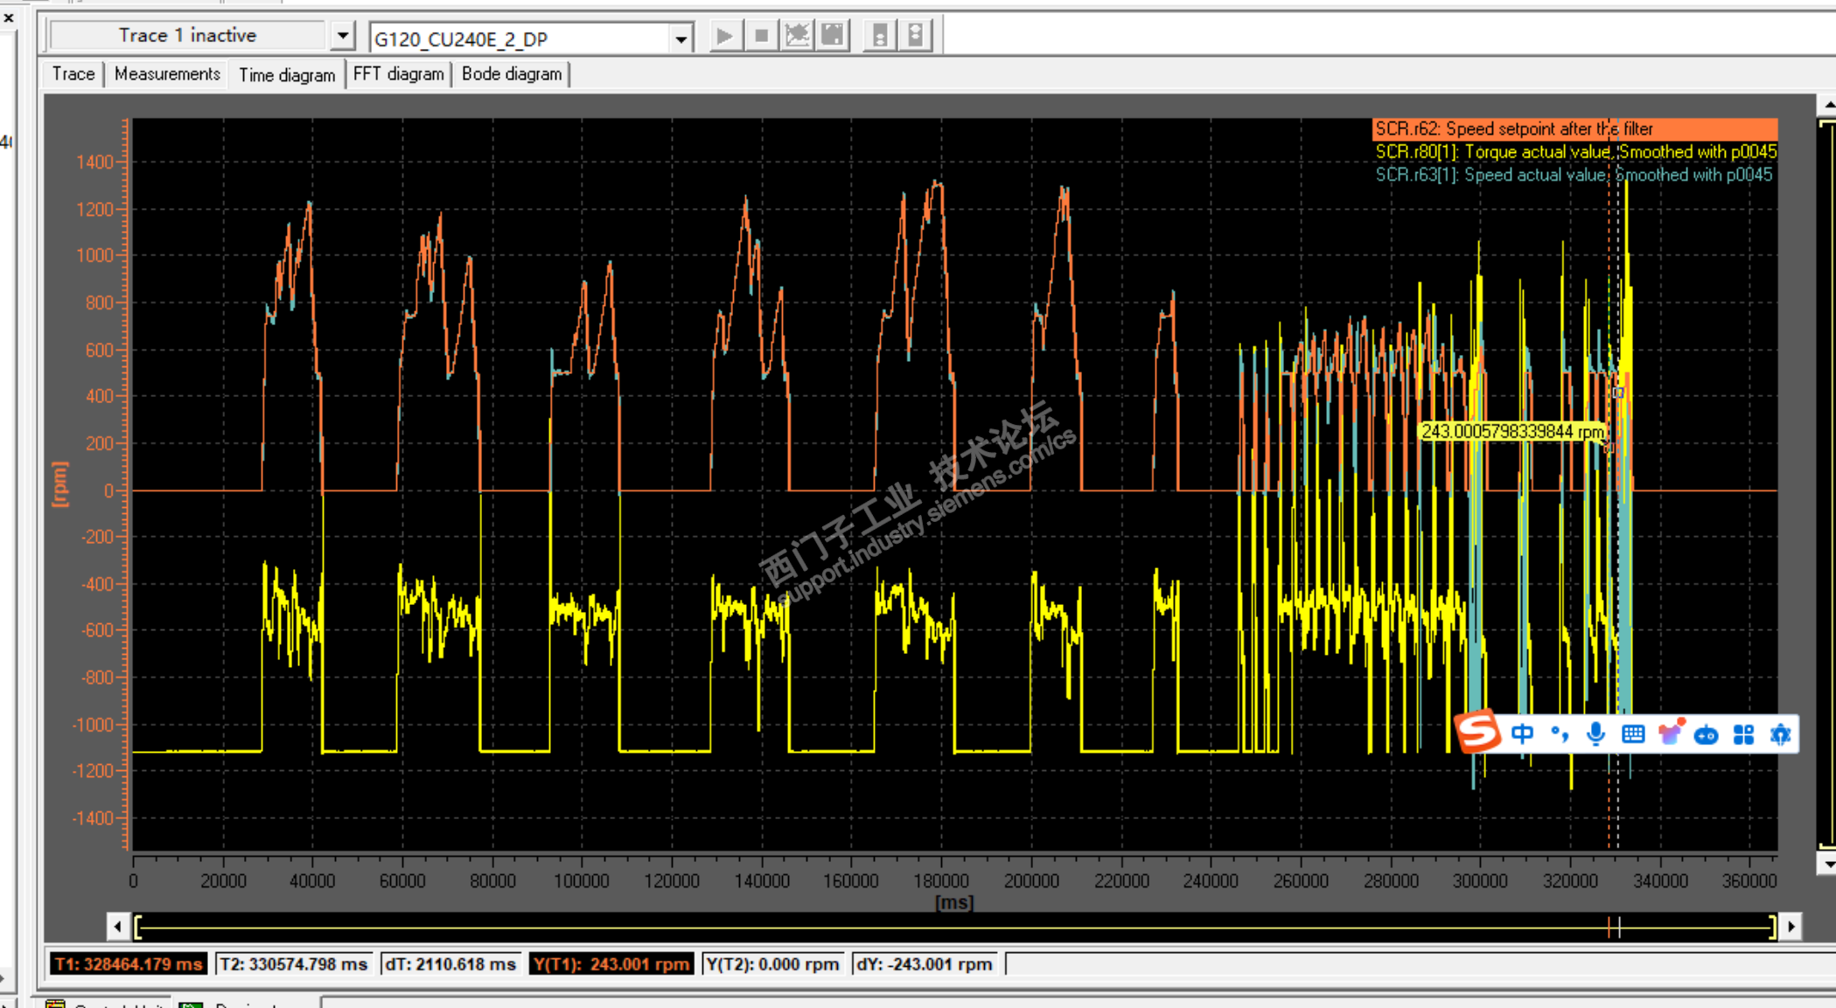Click the stop trace square button
The width and height of the screenshot is (1836, 1008).
pyautogui.click(x=761, y=36)
